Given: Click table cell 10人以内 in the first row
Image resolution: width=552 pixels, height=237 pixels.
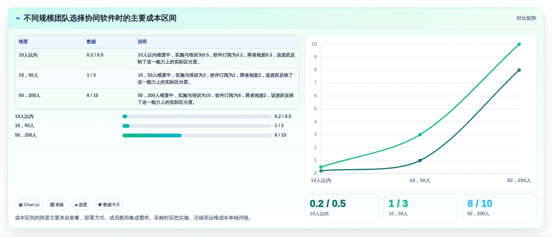Looking at the screenshot, I should (x=28, y=55).
